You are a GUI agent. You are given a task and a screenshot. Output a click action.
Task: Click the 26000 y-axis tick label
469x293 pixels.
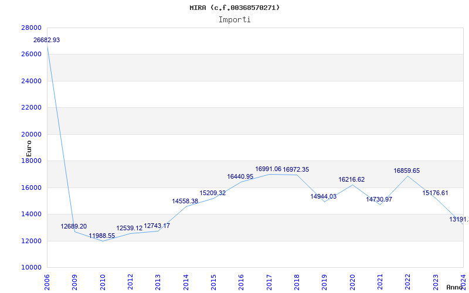[x=32, y=54]
